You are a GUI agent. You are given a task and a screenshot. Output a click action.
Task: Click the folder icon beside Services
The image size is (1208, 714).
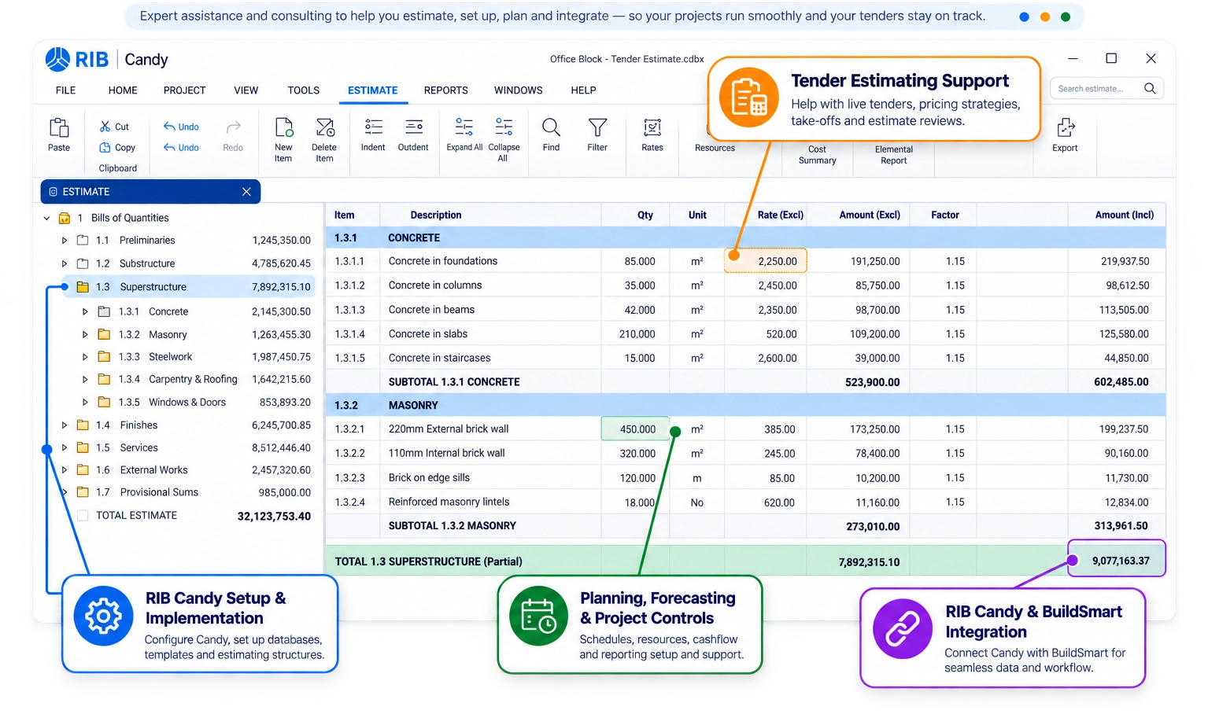click(x=83, y=447)
